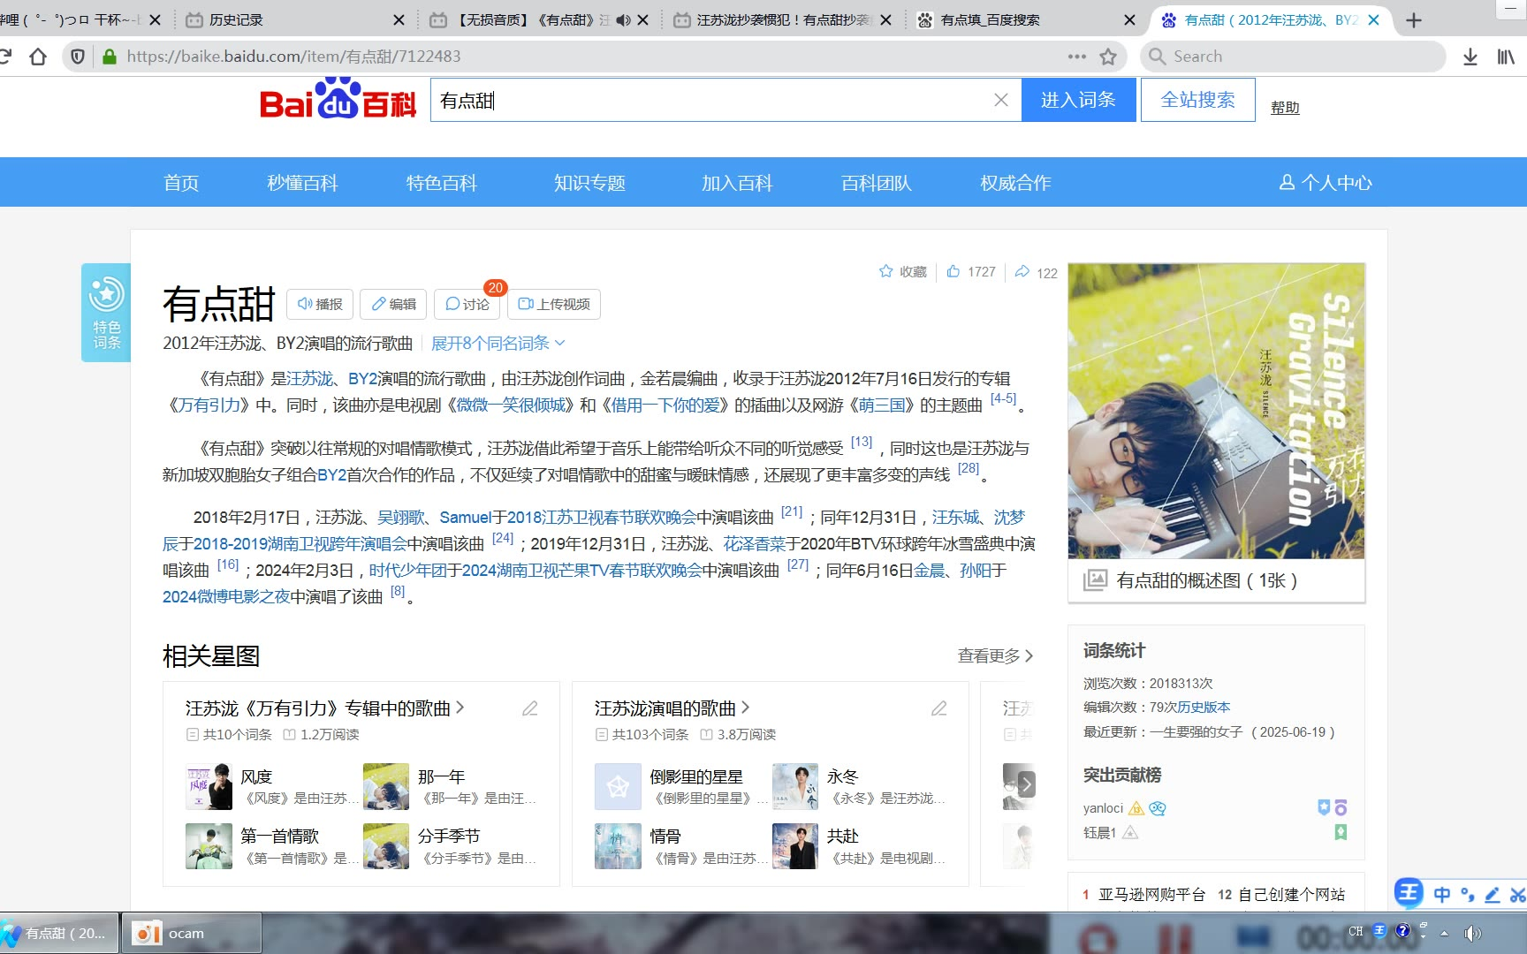Click the Baidu Baike logo
The image size is (1527, 954).
tap(338, 98)
